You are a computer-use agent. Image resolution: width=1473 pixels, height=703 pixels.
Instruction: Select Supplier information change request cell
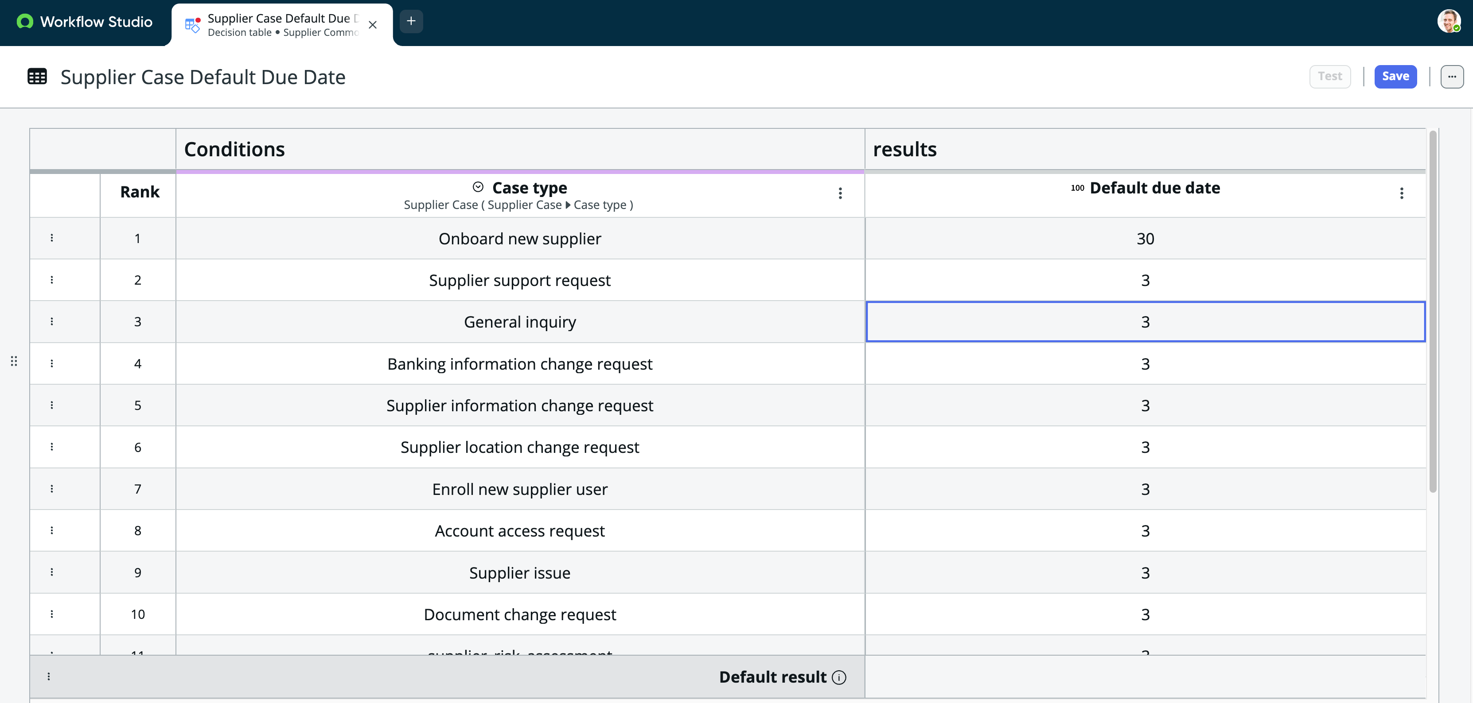pos(520,406)
